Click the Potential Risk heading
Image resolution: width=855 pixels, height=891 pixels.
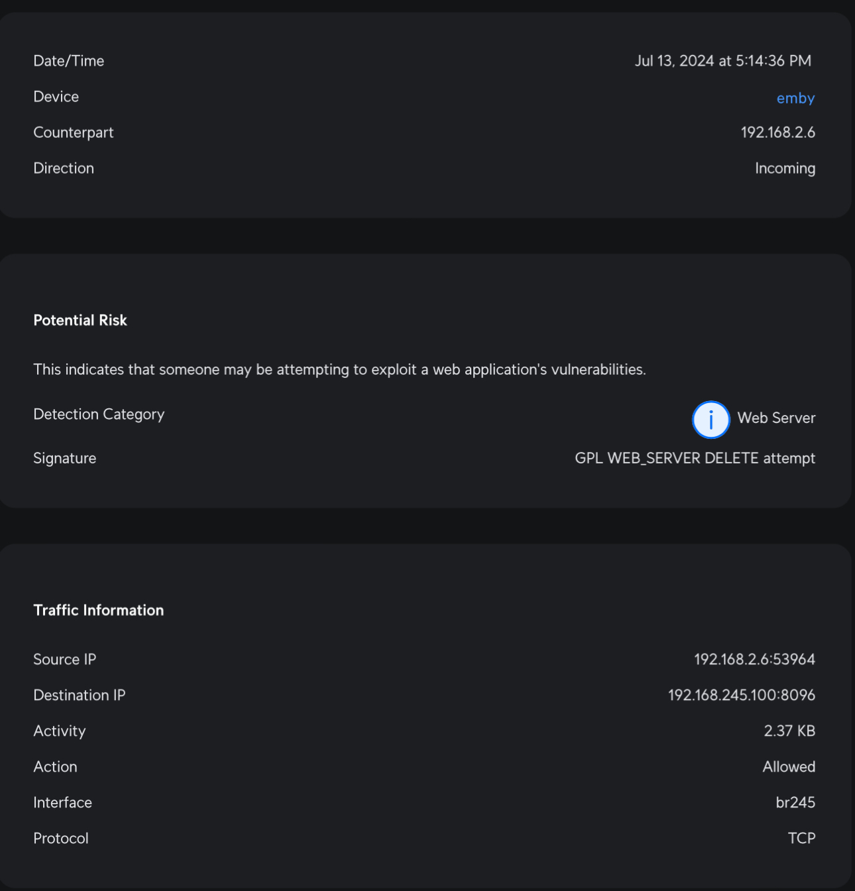pyautogui.click(x=80, y=320)
